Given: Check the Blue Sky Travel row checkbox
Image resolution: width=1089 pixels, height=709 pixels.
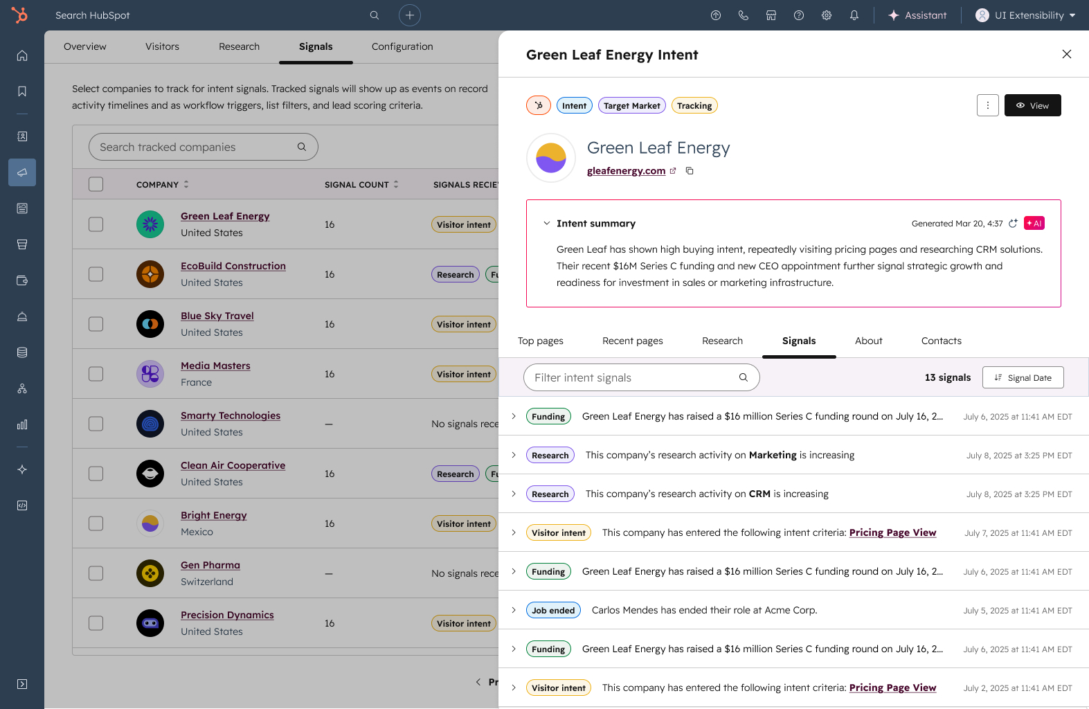Looking at the screenshot, I should [x=96, y=324].
